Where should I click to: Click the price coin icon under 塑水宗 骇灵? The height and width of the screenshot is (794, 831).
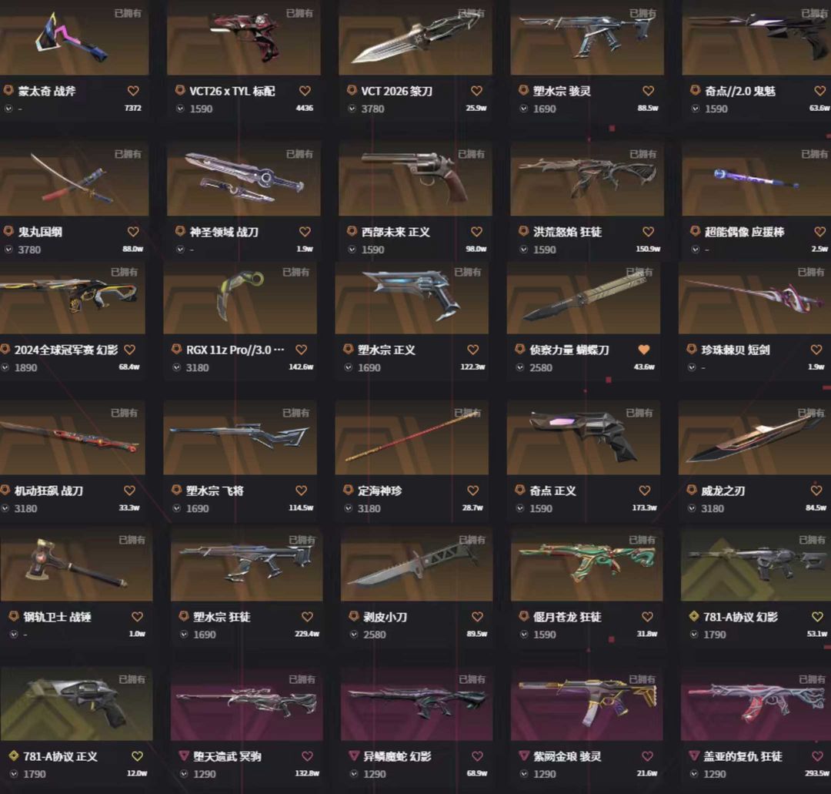524,109
